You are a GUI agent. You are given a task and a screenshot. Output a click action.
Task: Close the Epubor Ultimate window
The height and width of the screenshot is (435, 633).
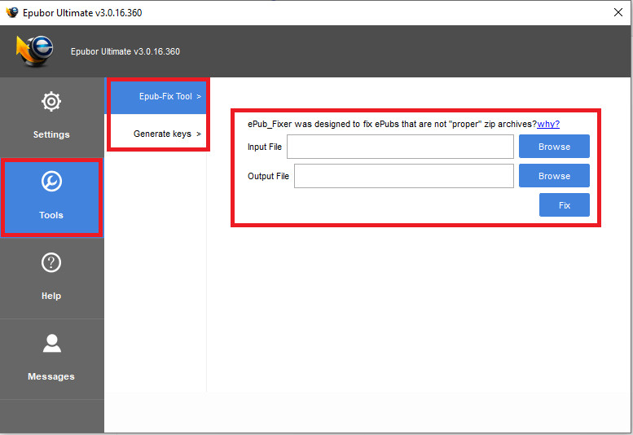pyautogui.click(x=618, y=12)
